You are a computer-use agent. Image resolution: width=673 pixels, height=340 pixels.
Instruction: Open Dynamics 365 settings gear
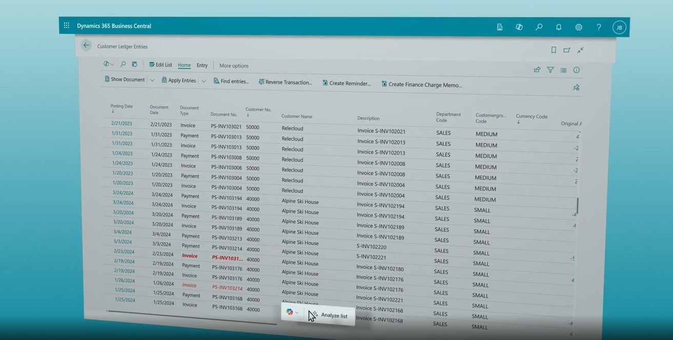[x=577, y=26]
